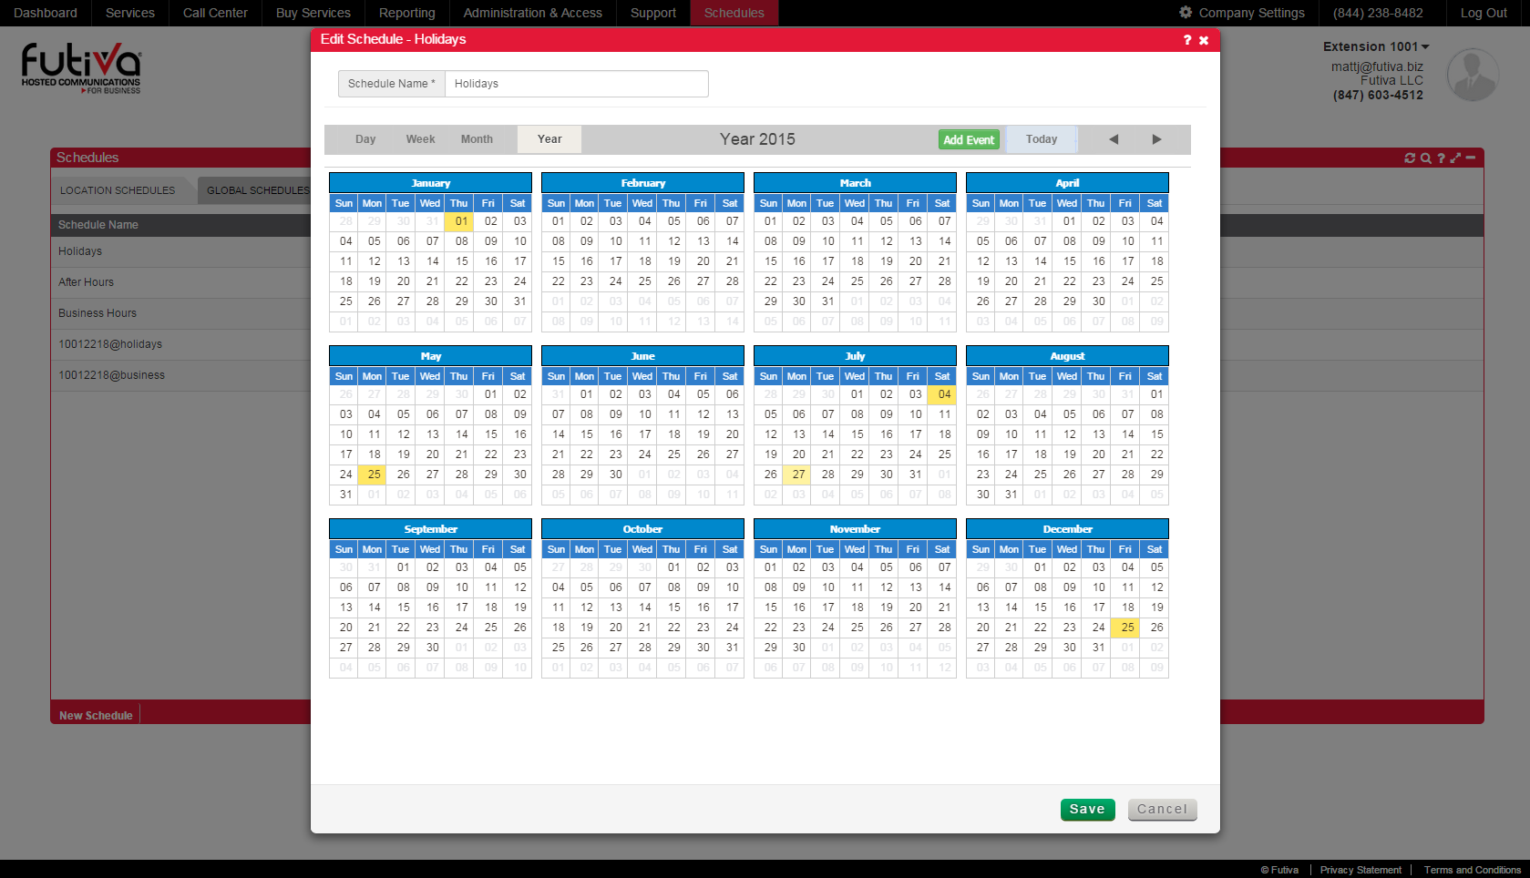Click the search icon in Schedules panel
1530x878 pixels.
point(1425,158)
